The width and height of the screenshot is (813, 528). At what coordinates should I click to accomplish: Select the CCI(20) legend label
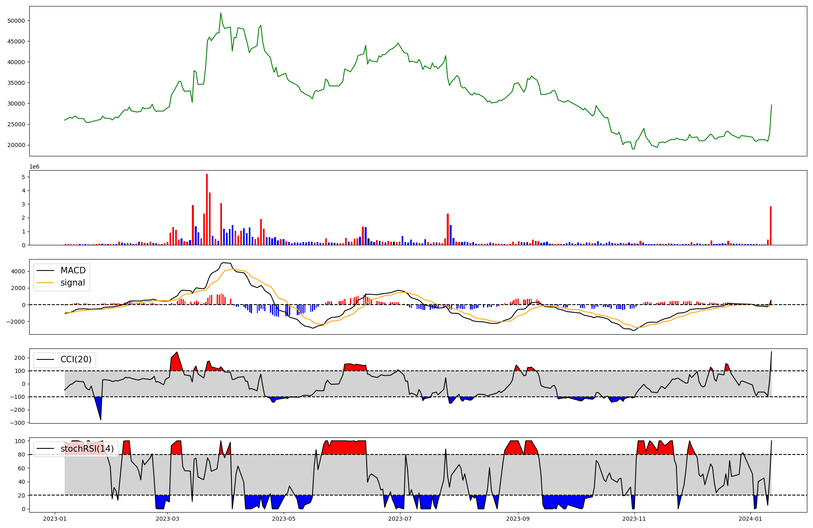76,359
